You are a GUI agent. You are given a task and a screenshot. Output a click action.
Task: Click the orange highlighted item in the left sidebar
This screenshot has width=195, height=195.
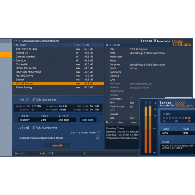pyautogui.click(x=6, y=54)
